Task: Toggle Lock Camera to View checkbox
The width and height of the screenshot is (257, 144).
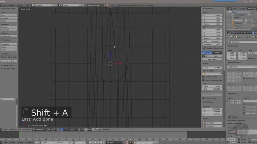Action: point(204,80)
